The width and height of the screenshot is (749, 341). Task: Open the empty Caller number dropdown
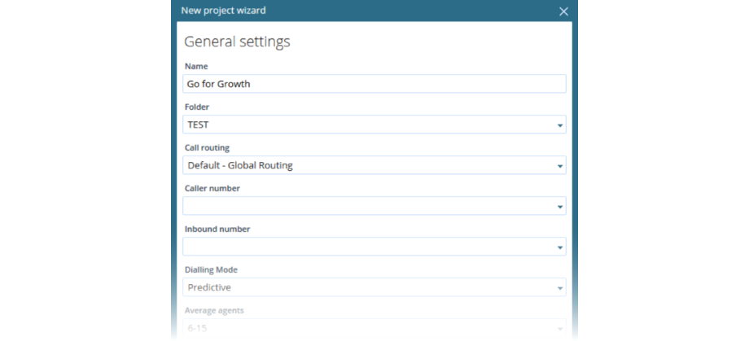[374, 205]
